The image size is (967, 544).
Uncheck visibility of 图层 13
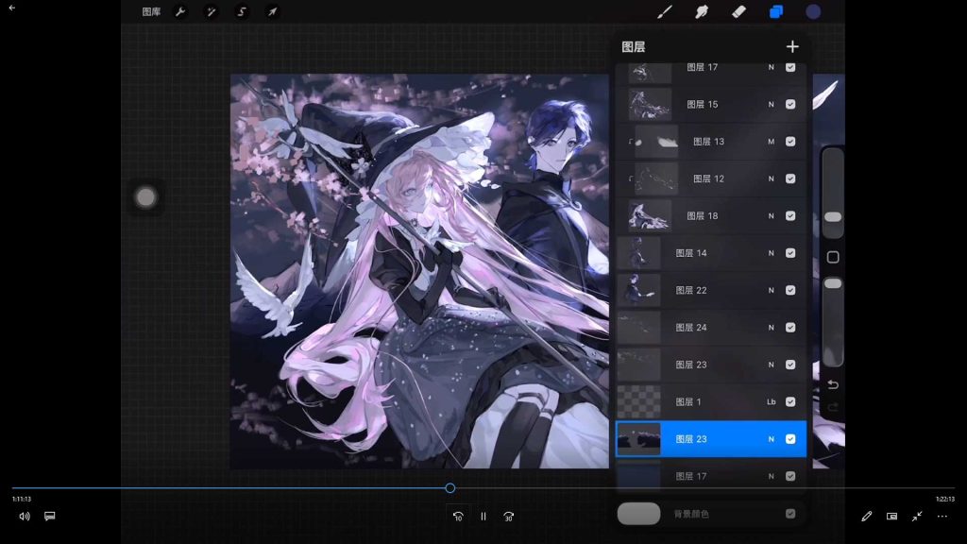790,142
